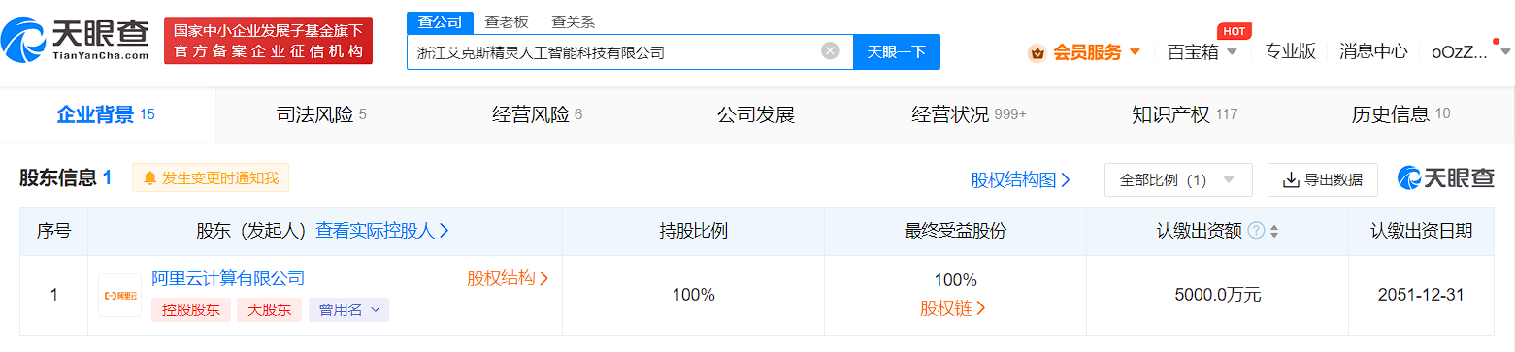Click the export data download icon
1515x352 pixels.
(x=1292, y=180)
